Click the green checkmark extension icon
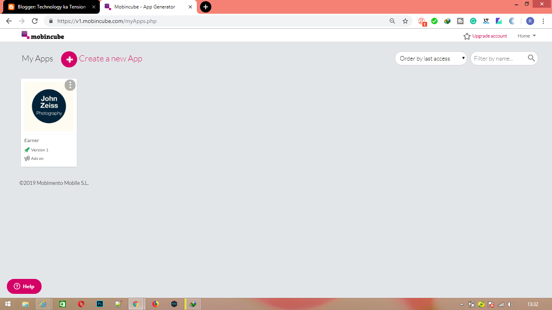 point(434,21)
